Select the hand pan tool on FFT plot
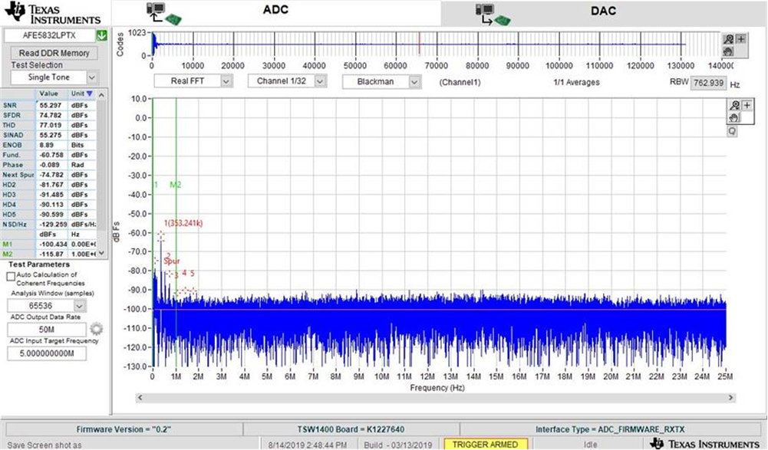This screenshot has height=450, width=768. point(734,118)
